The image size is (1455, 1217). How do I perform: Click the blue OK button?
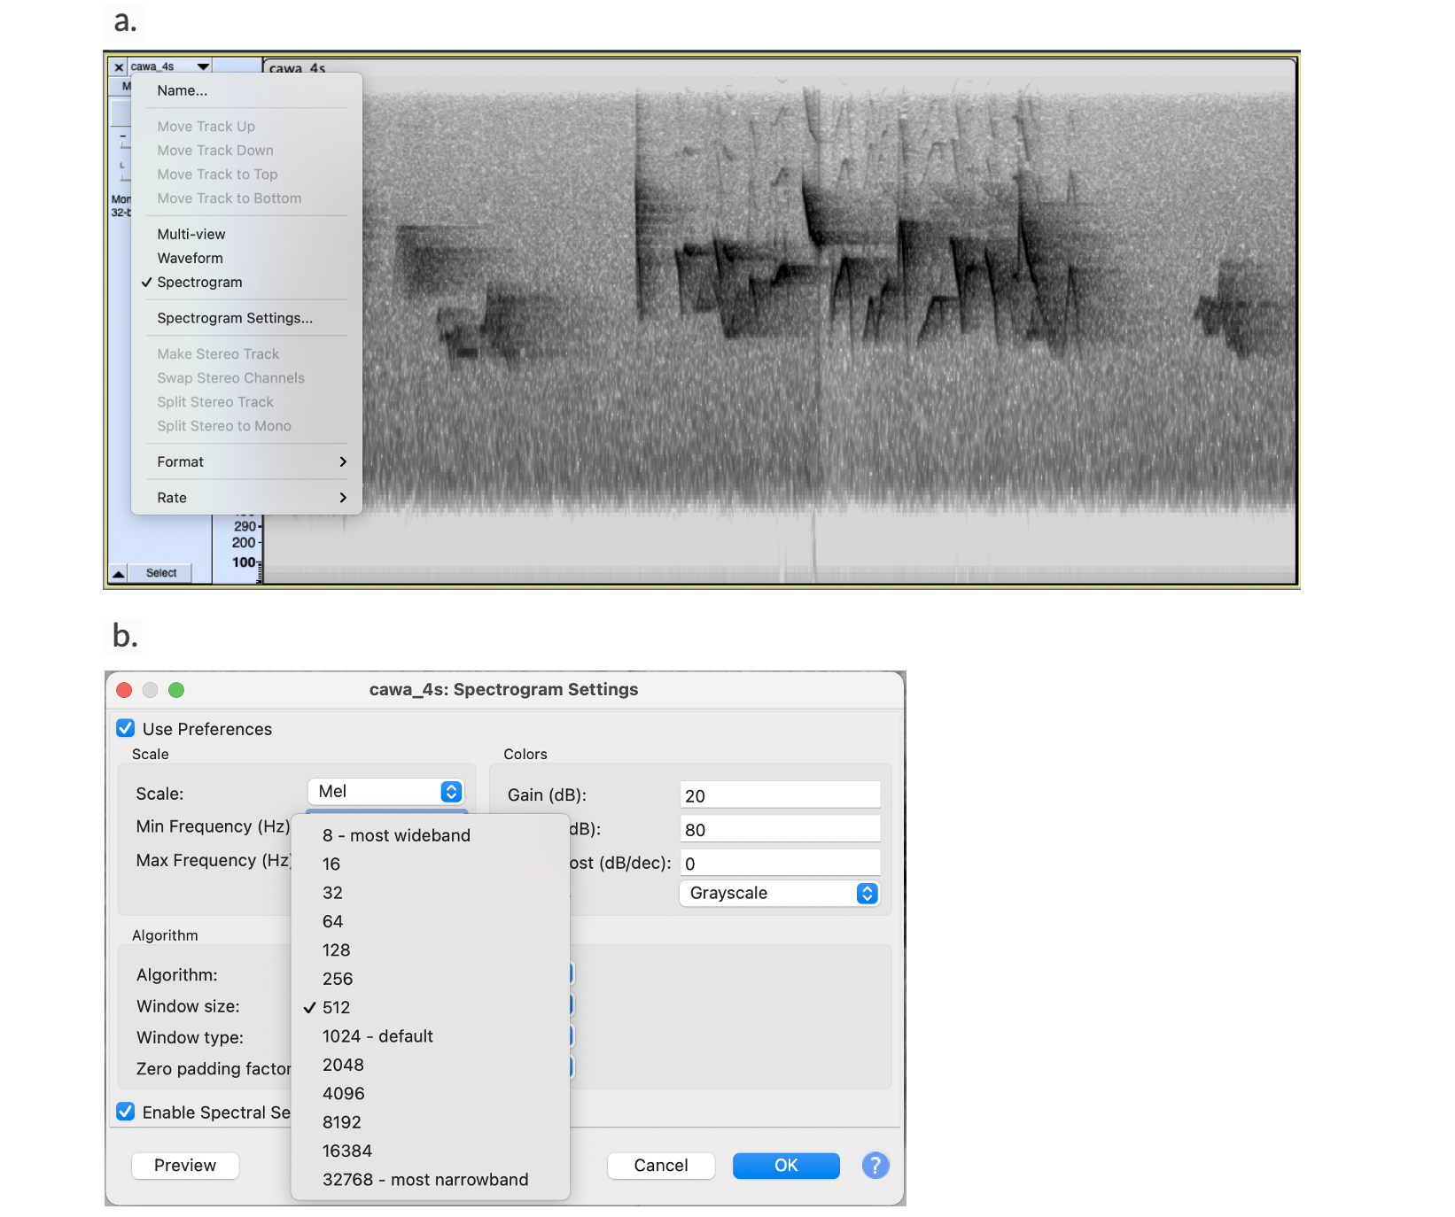(786, 1166)
